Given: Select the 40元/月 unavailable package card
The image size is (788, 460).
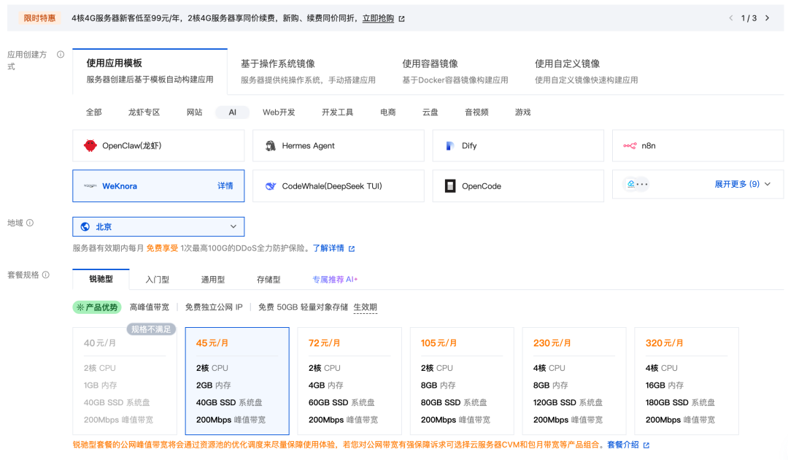Looking at the screenshot, I should click(125, 381).
